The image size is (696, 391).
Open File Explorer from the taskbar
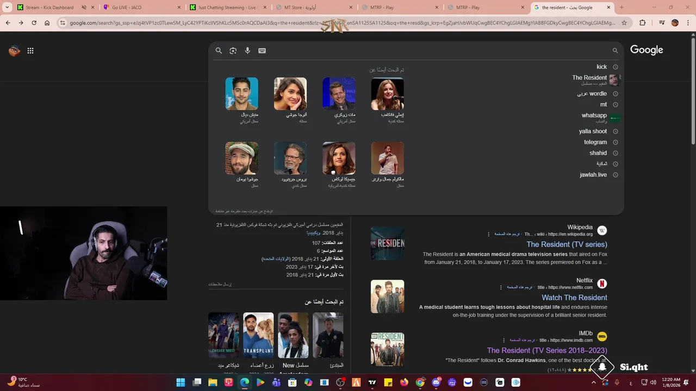[x=213, y=382]
